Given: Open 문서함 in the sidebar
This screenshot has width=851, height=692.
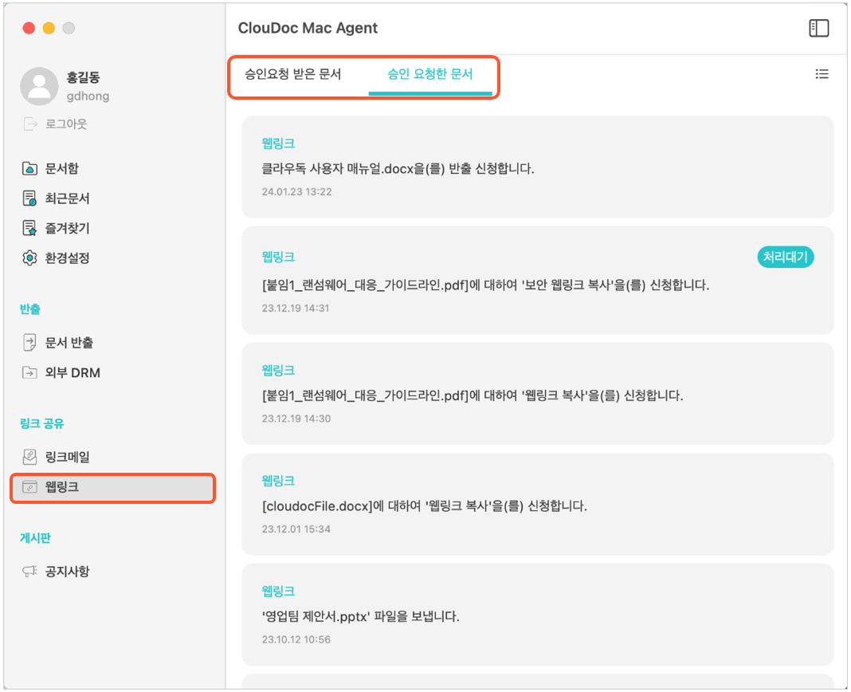Looking at the screenshot, I should tap(62, 168).
